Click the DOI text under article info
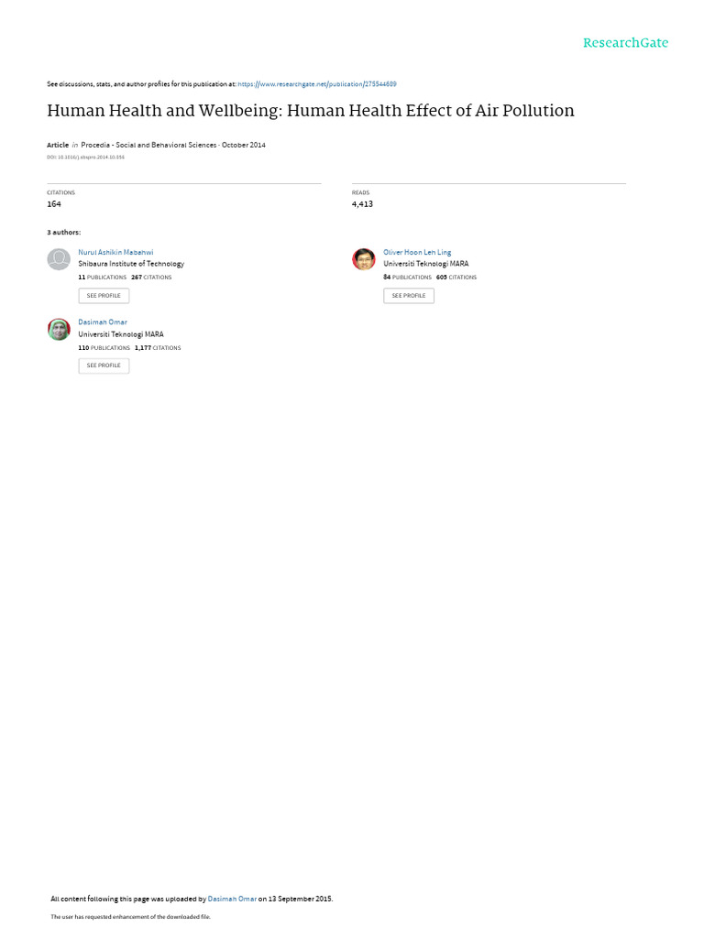Screen dimensions: 704x938 click(85, 158)
